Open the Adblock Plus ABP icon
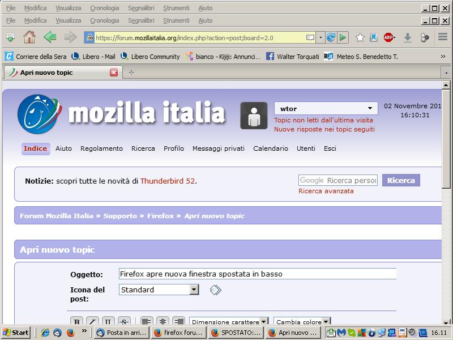This screenshot has height=340, width=453. [389, 37]
